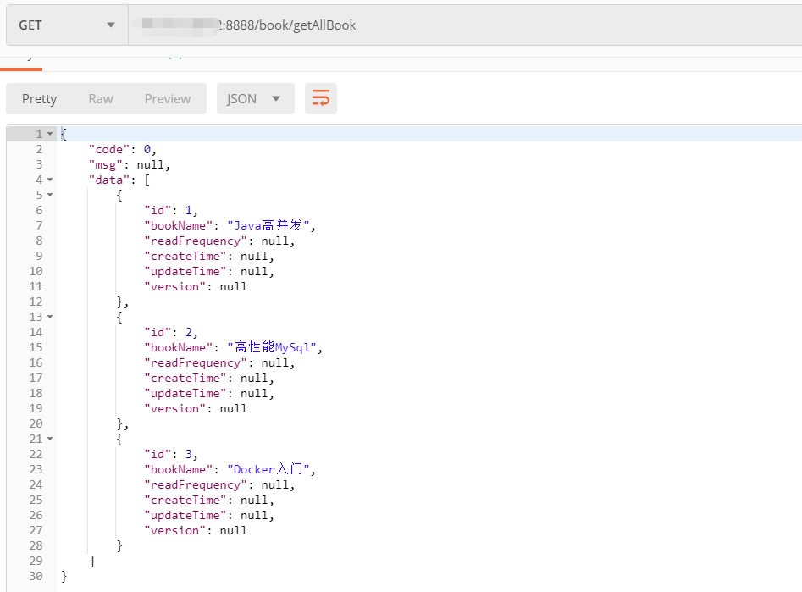Click the "msg" key on line 3
Viewport: 802px width, 592px height.
105,165
